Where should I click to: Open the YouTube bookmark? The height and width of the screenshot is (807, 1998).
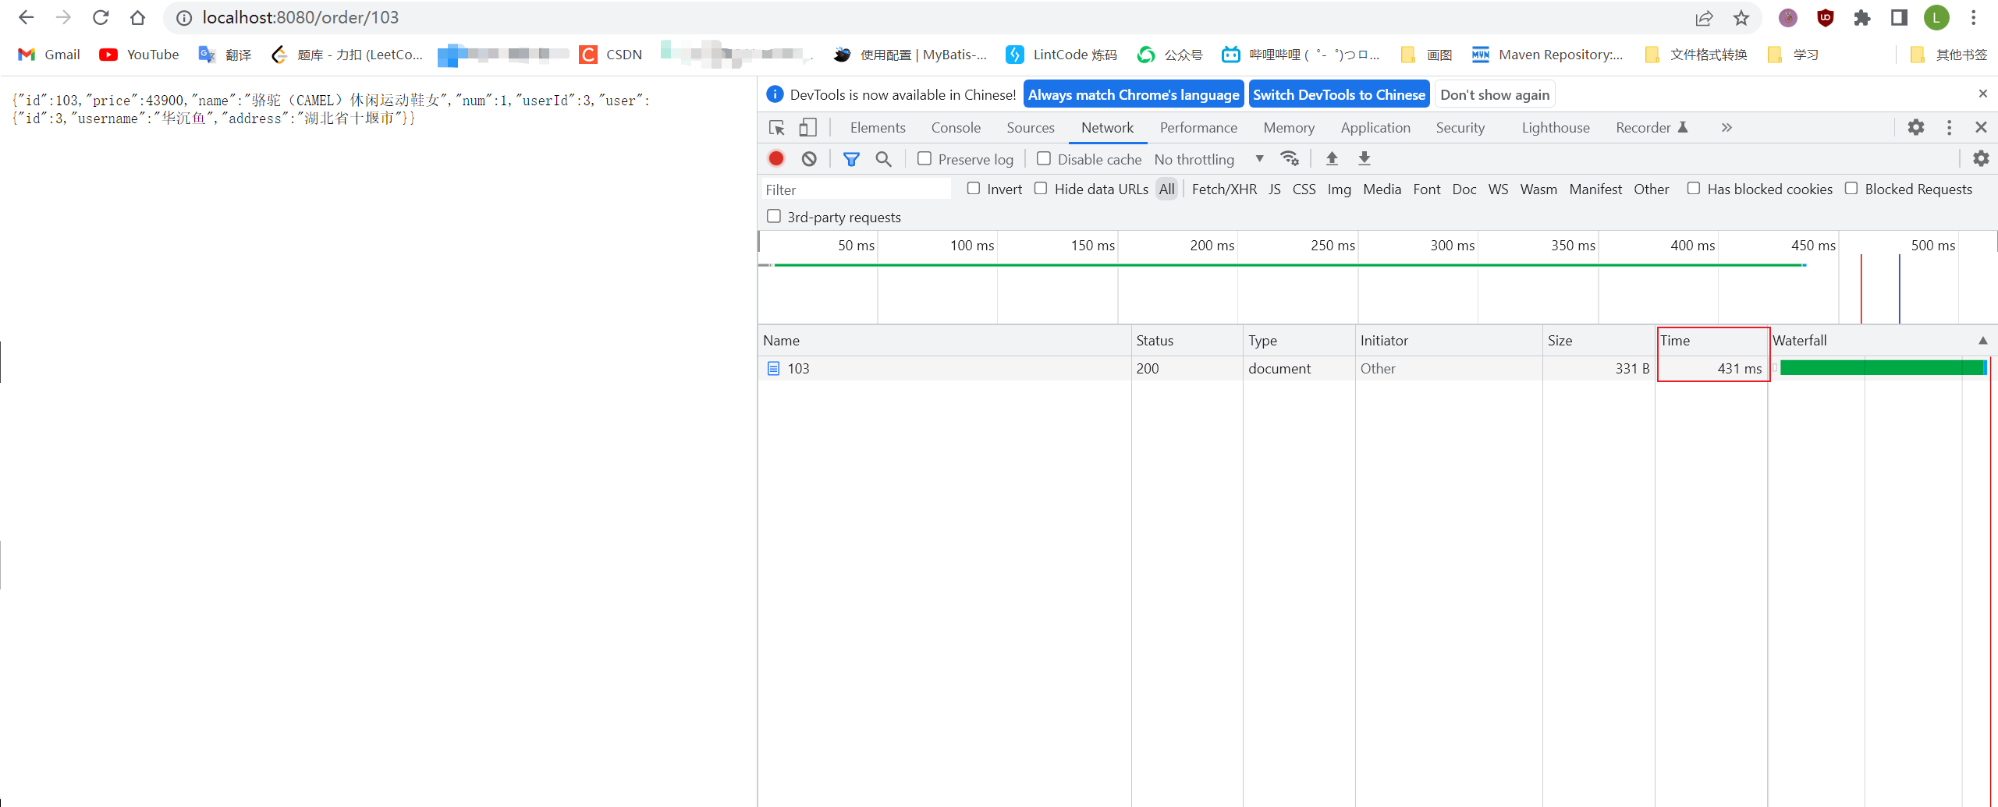coord(140,55)
